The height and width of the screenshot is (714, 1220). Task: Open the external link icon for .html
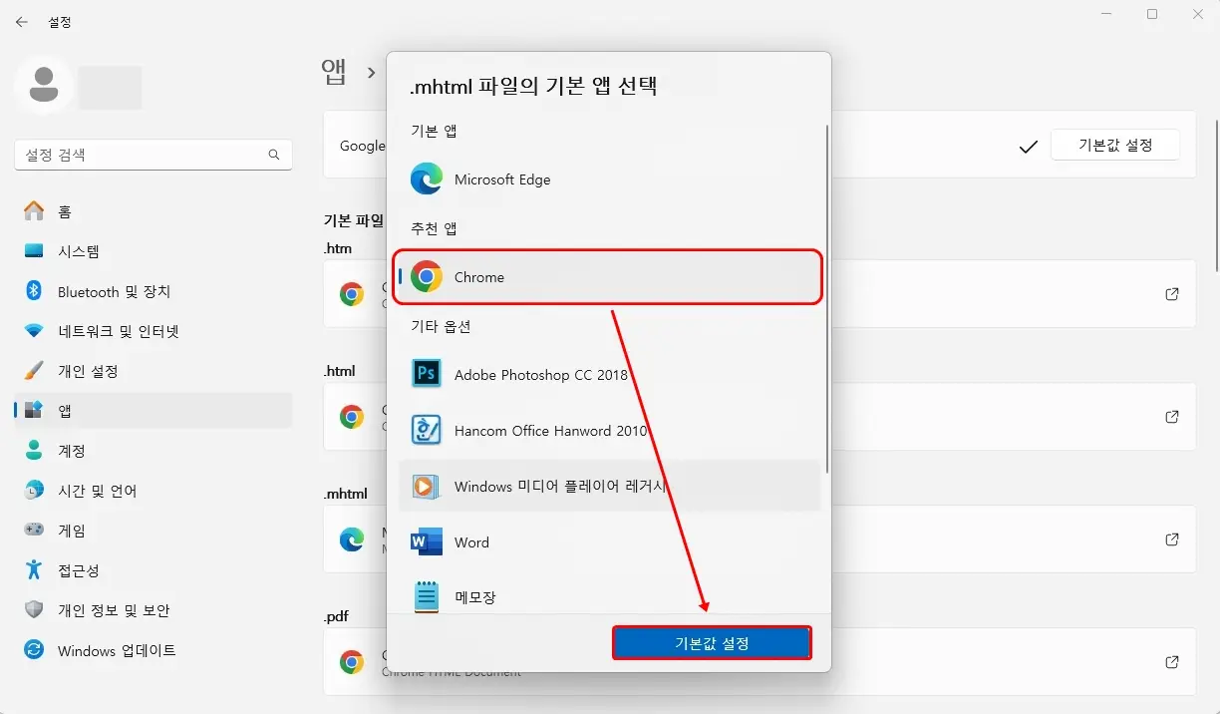click(1172, 417)
